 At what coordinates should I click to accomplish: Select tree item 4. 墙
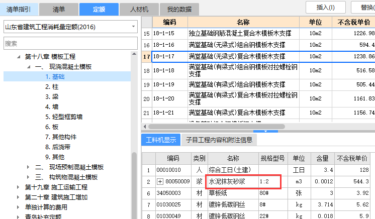click(x=52, y=107)
